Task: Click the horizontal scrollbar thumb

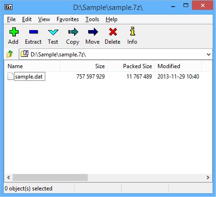Action: tap(50, 178)
